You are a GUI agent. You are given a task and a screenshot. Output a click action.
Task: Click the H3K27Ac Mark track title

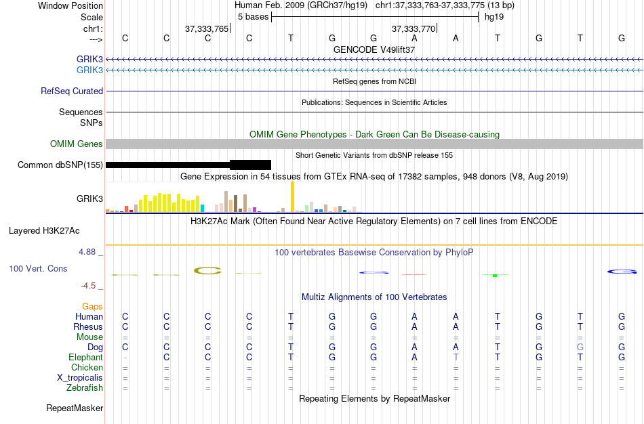click(374, 221)
